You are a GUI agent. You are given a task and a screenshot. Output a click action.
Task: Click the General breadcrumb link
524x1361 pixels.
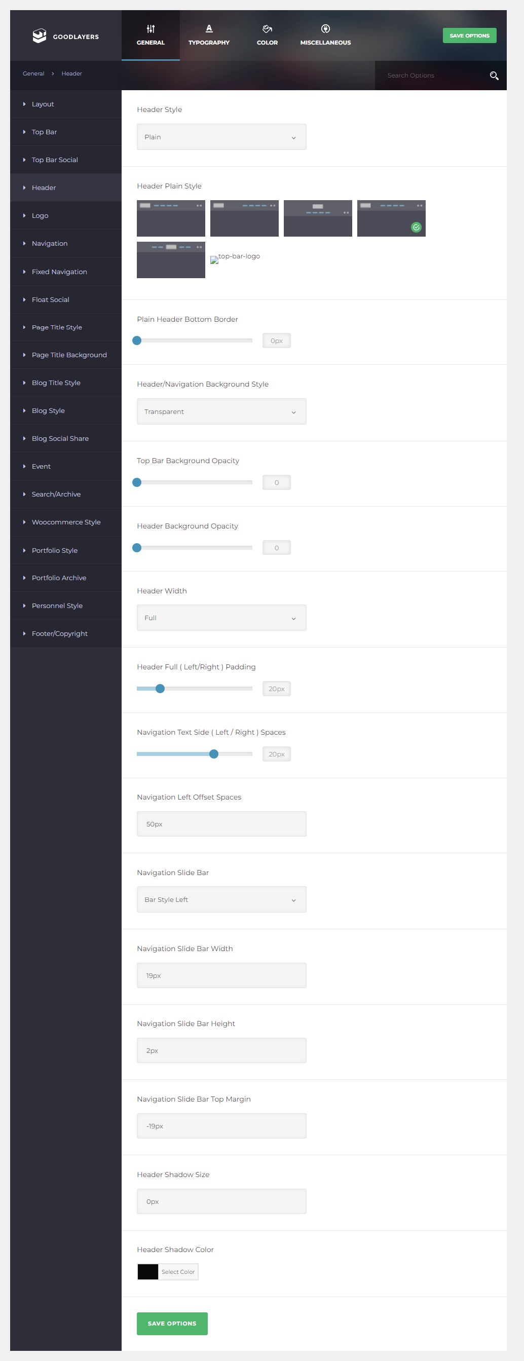tap(33, 73)
